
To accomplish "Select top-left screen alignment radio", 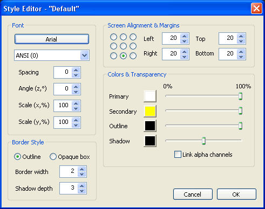I will coord(113,37).
